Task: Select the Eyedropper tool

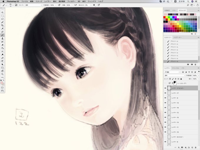Action: [x=2, y=29]
